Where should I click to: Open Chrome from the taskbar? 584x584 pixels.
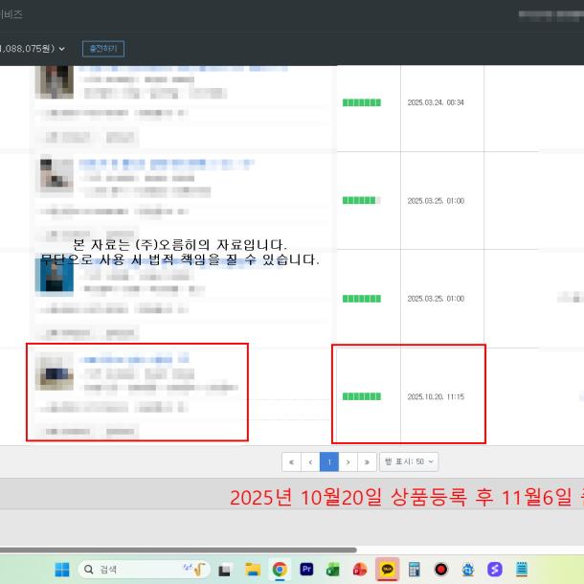coord(280,569)
